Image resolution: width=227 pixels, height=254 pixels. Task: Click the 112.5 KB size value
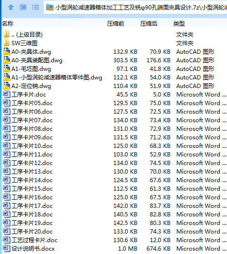click(x=125, y=189)
